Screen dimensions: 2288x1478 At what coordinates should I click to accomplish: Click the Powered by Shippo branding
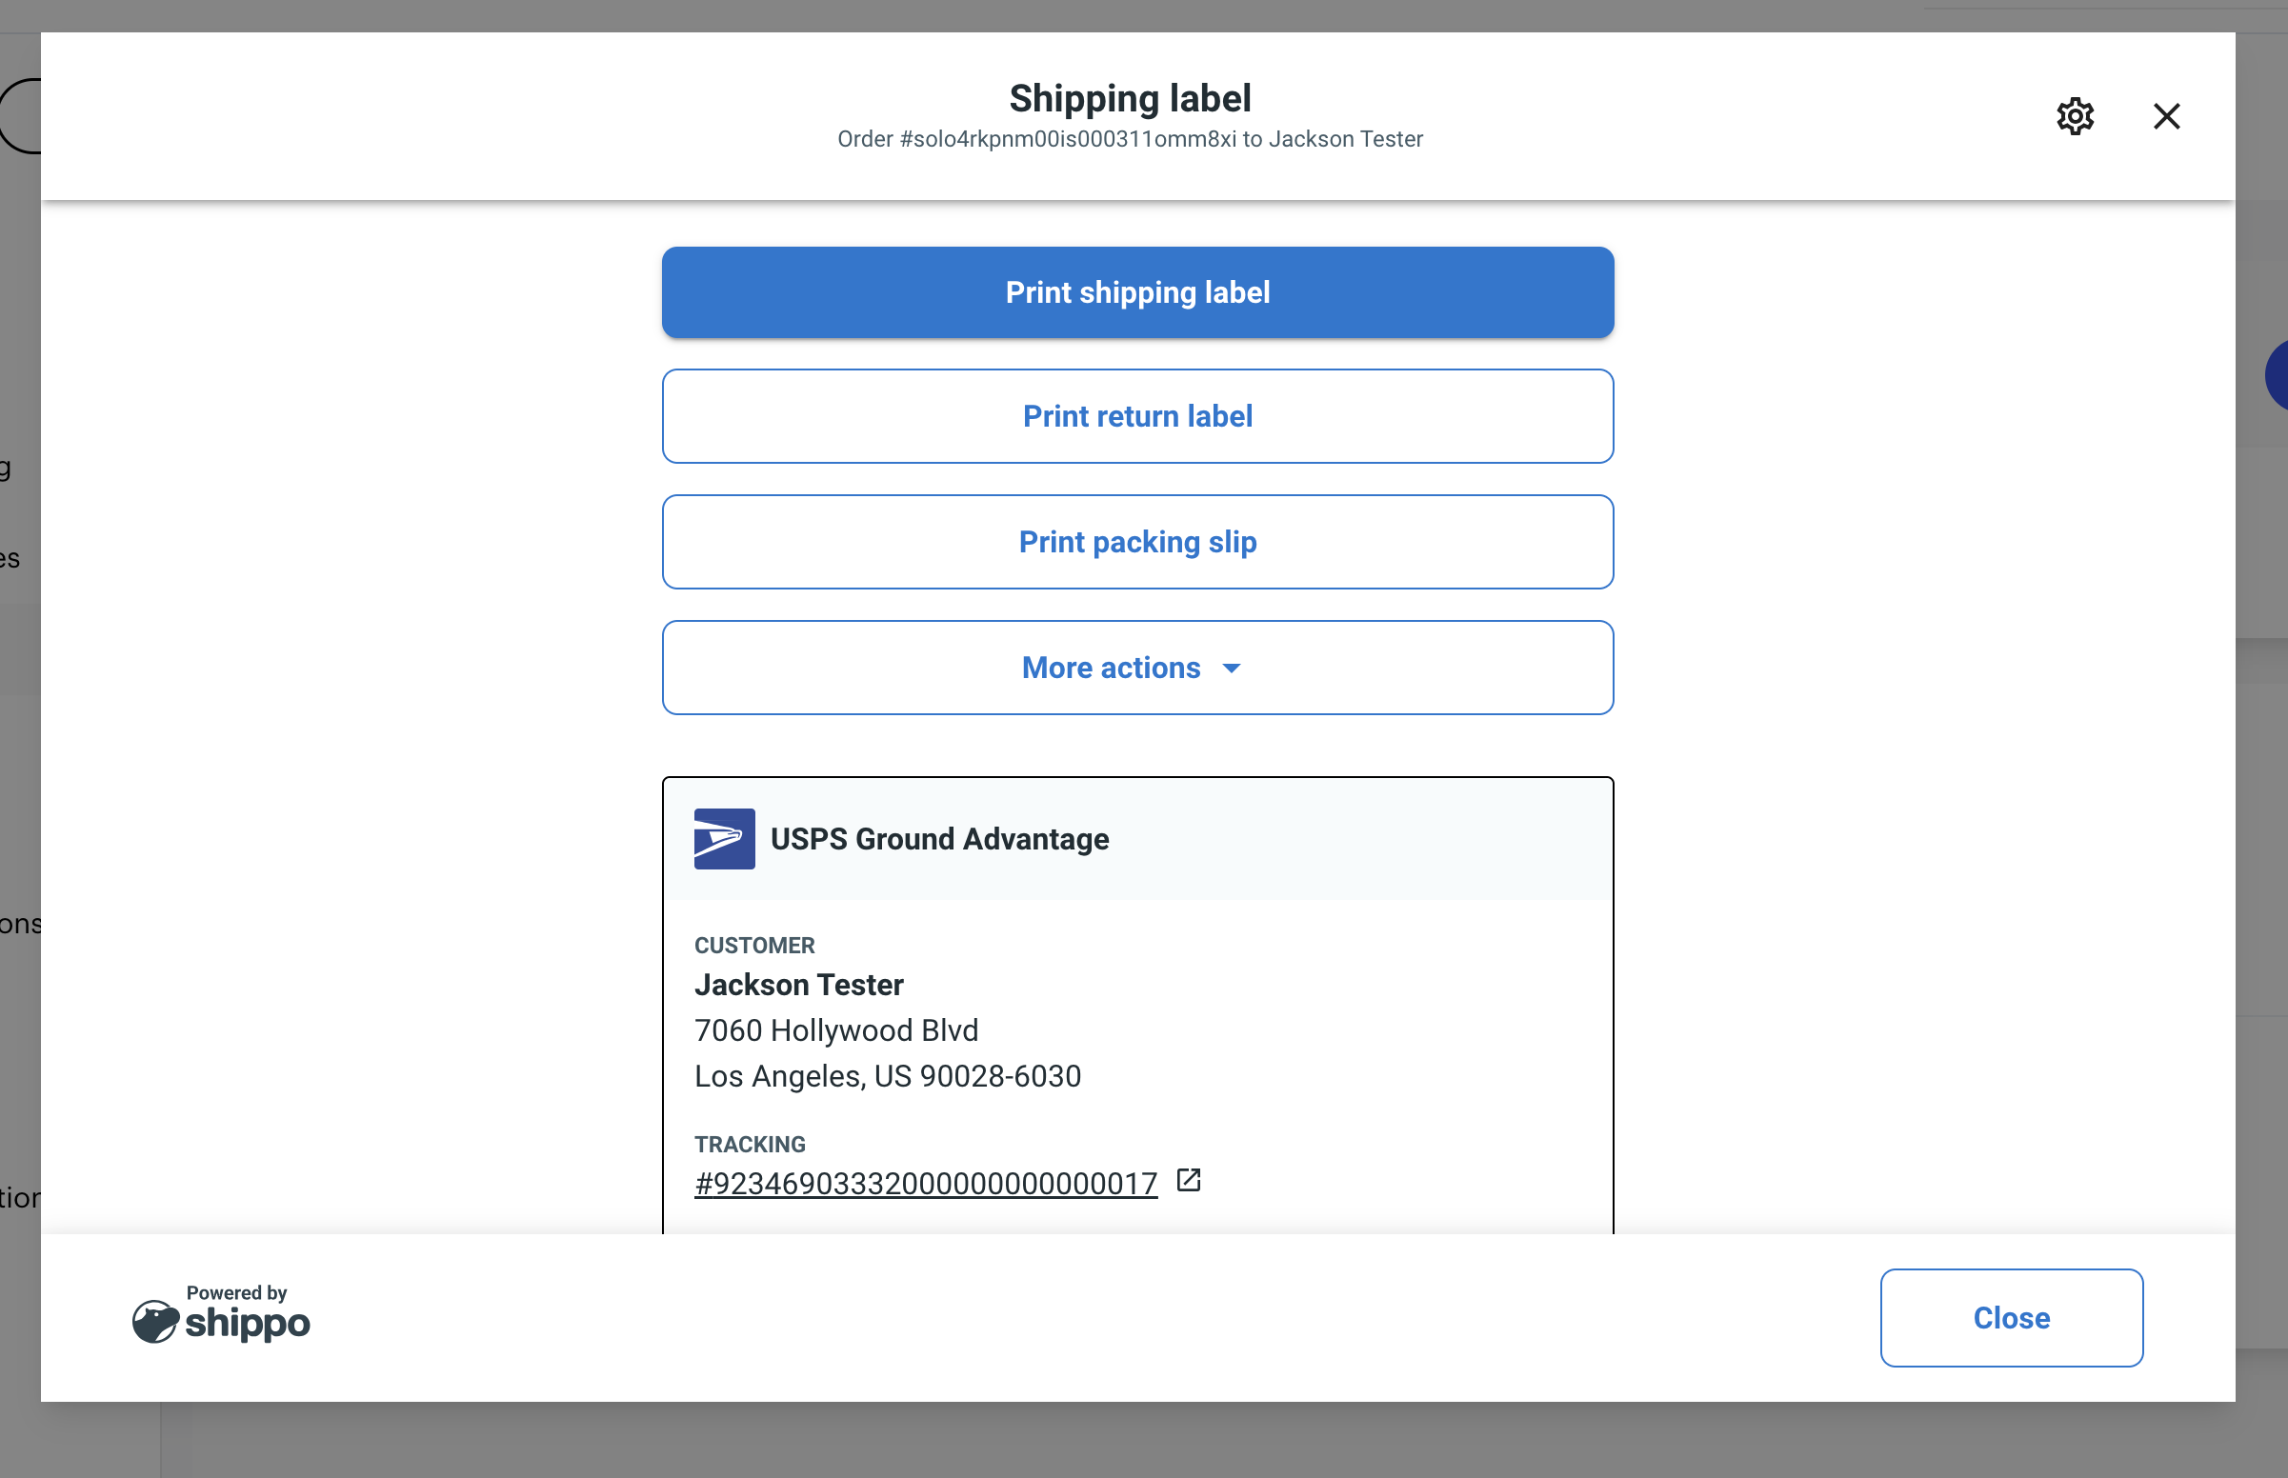(x=220, y=1317)
